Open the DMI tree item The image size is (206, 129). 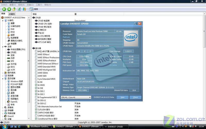[12, 29]
